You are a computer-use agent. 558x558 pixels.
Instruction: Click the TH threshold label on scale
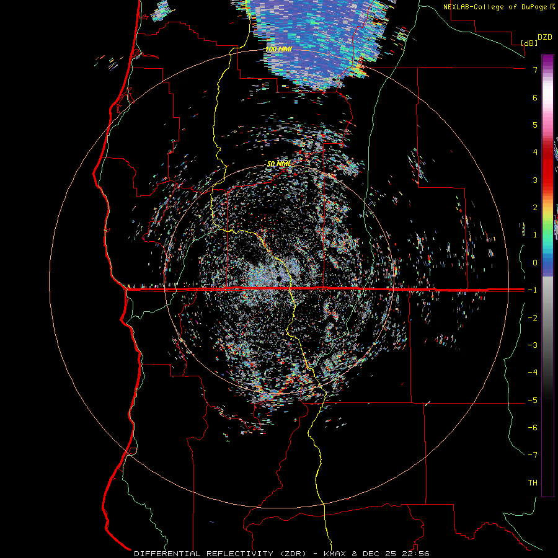[533, 483]
